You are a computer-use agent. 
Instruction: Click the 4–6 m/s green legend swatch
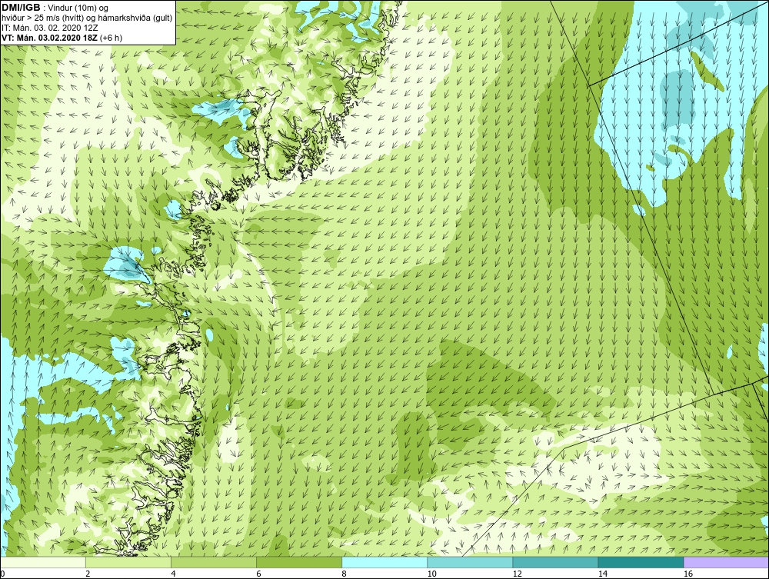214,562
